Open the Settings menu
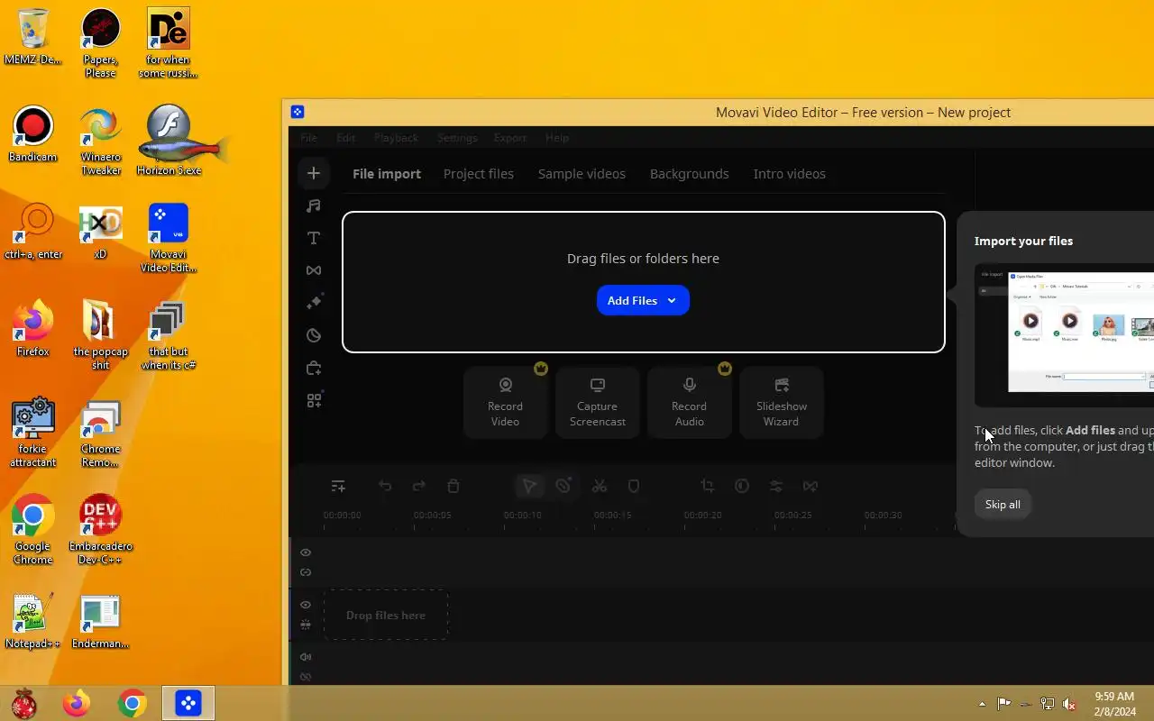 457,138
